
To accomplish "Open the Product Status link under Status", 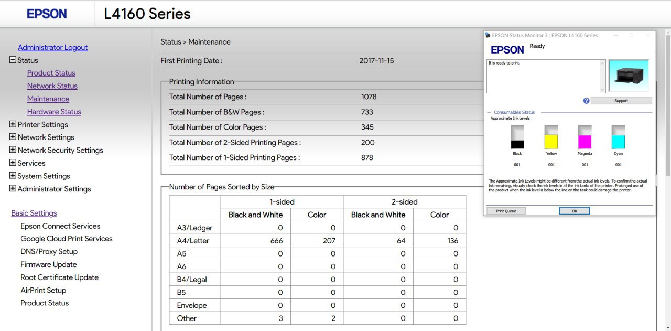I will click(51, 73).
